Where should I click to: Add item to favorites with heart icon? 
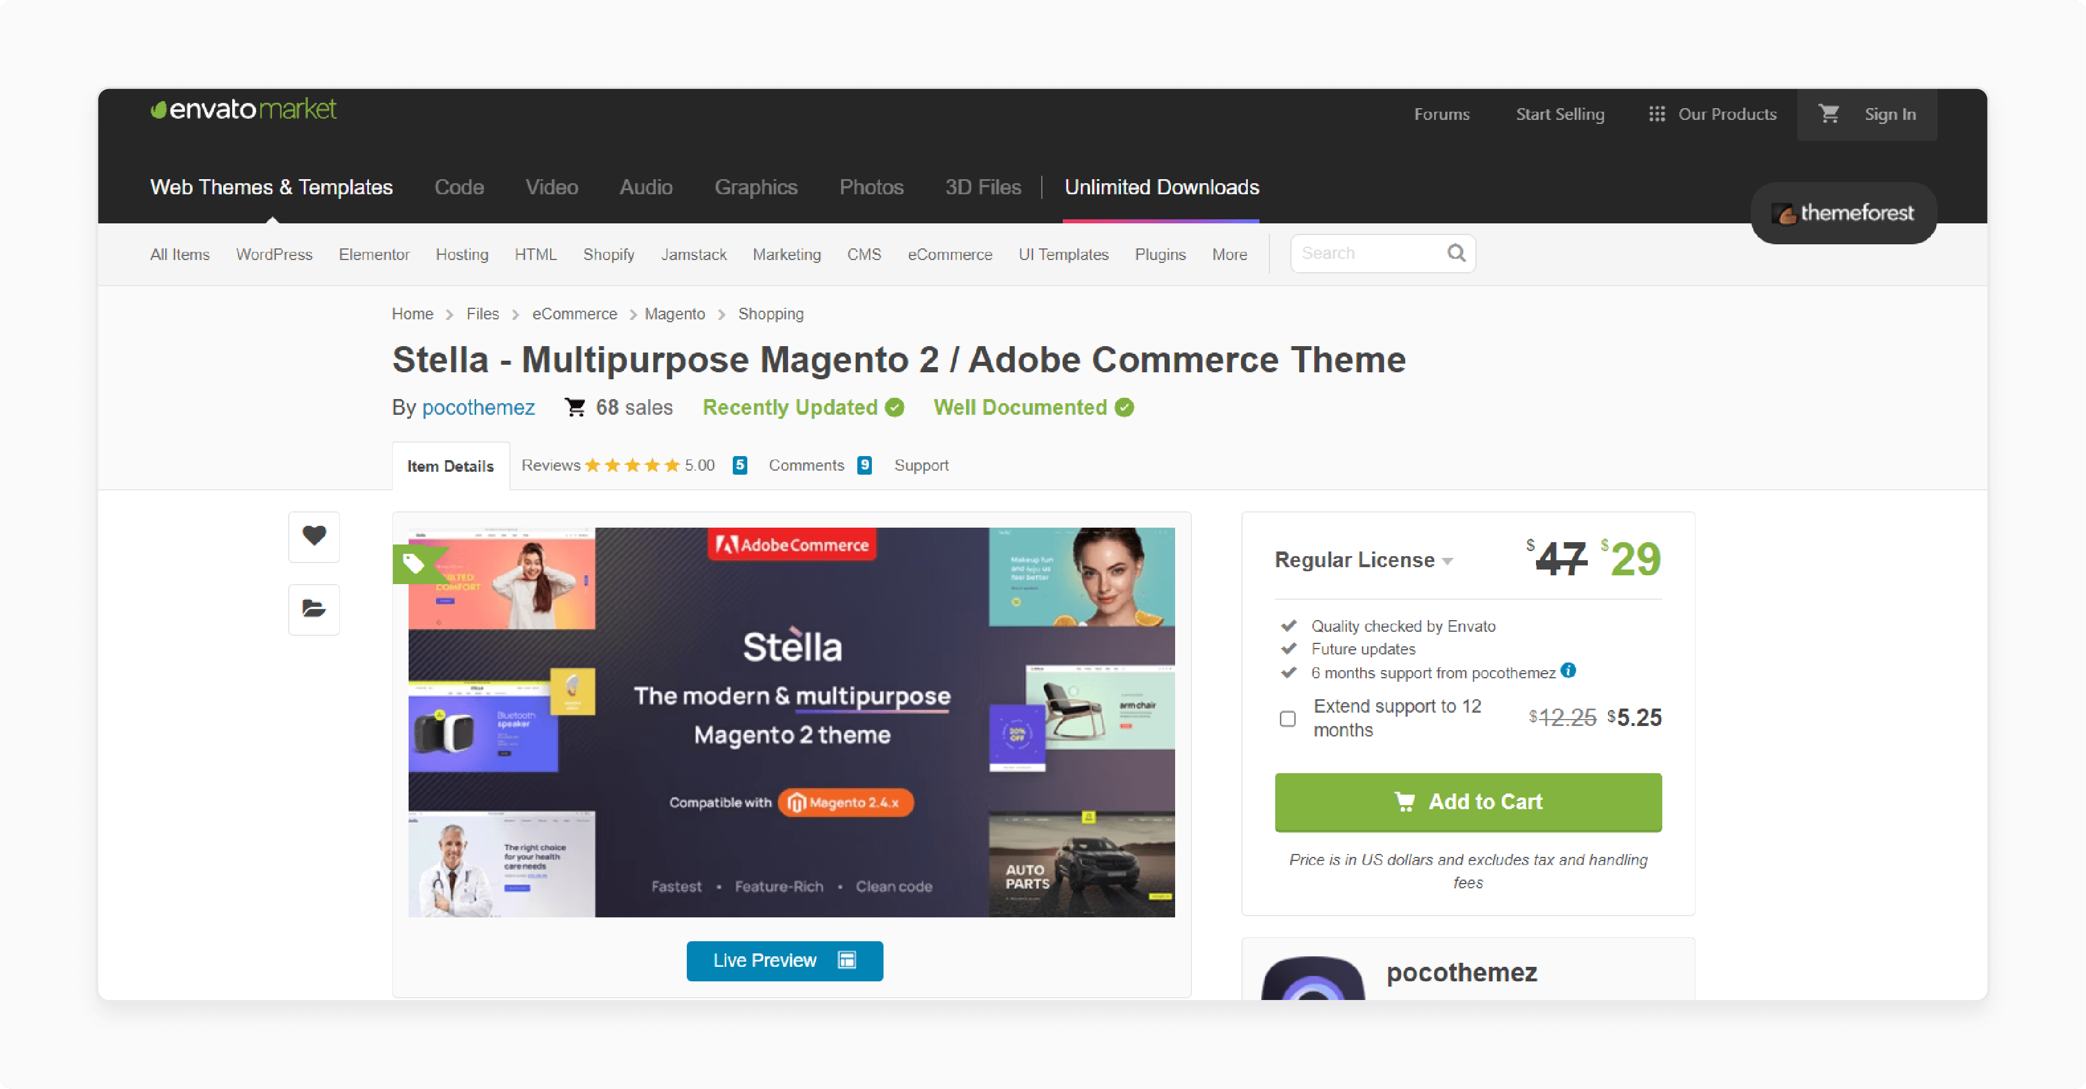click(x=314, y=536)
